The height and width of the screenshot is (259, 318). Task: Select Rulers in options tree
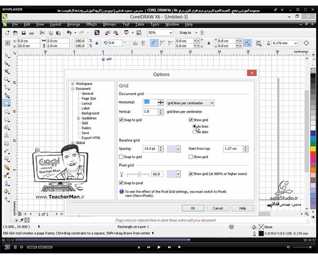[x=86, y=128]
